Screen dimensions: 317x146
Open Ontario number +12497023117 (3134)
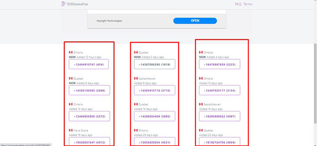pyautogui.click(x=220, y=90)
